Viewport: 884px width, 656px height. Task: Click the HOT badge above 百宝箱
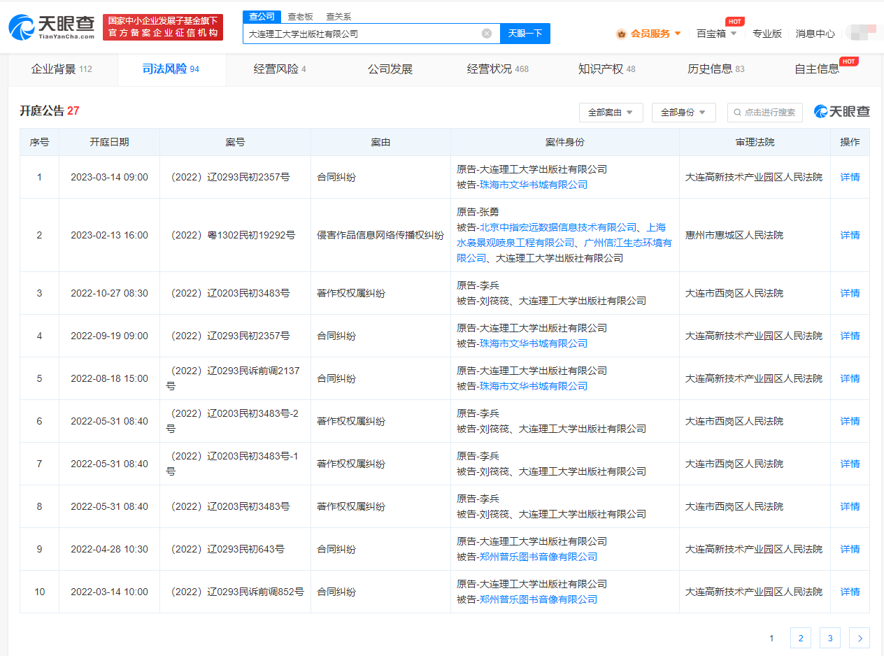pyautogui.click(x=734, y=21)
